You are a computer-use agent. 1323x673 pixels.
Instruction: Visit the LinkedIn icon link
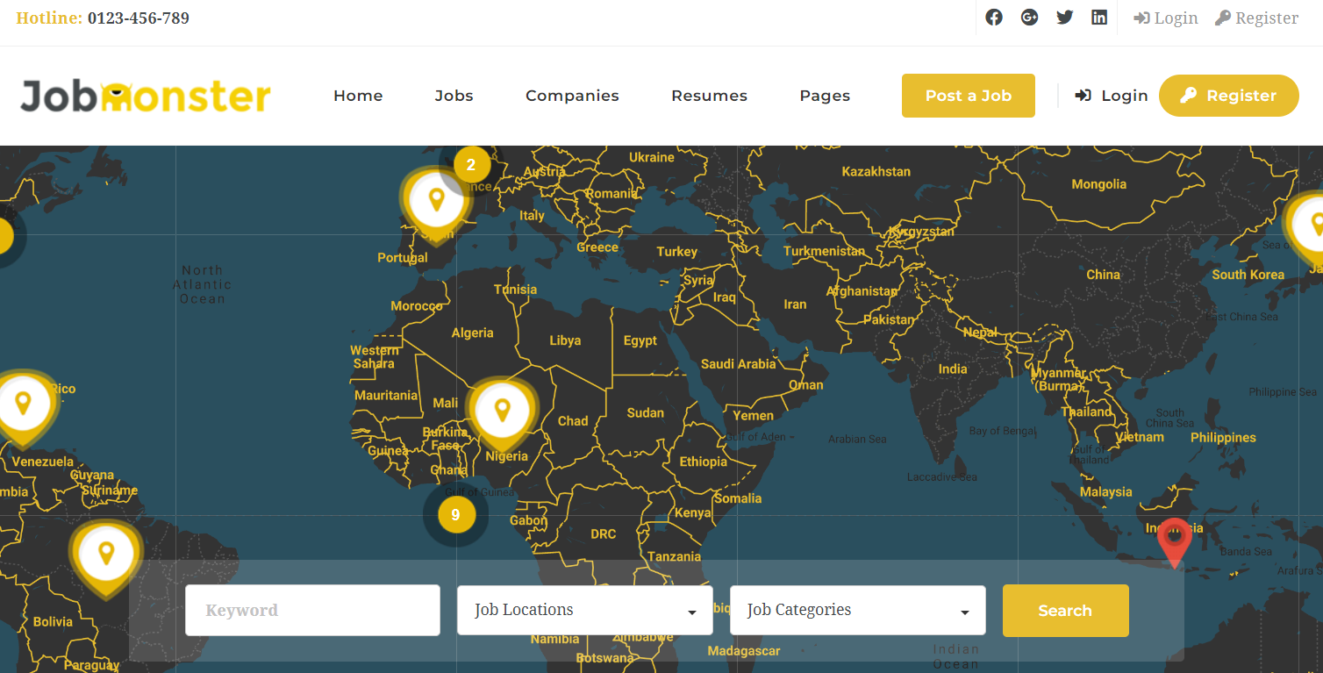coord(1098,18)
